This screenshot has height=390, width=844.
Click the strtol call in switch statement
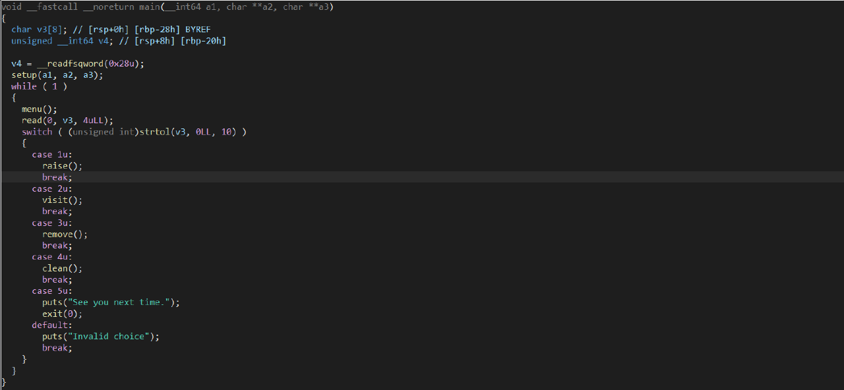click(153, 132)
